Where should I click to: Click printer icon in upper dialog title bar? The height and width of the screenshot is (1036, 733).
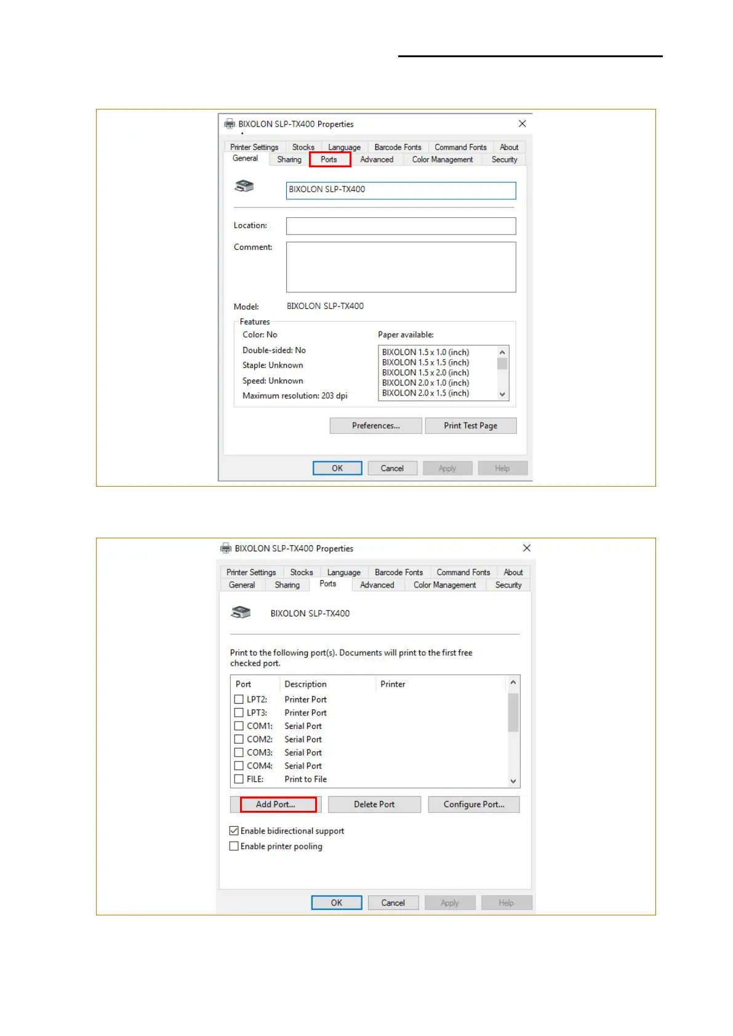pos(230,124)
